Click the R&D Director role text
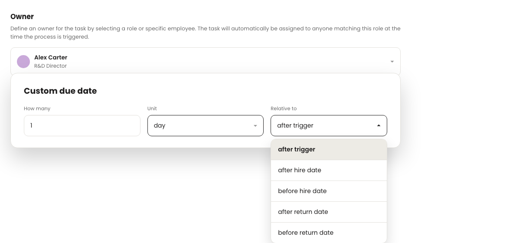Image resolution: width=516 pixels, height=243 pixels. click(50, 66)
